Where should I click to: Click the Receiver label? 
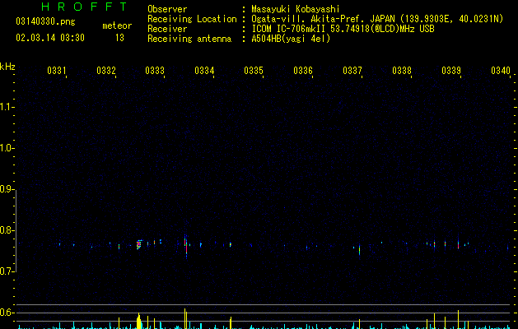coord(167,29)
